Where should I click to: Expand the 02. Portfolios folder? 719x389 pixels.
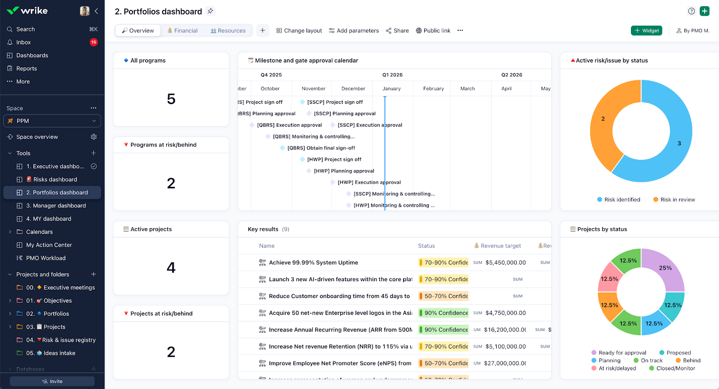(x=10, y=314)
